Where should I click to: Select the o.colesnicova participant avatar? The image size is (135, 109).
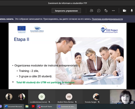tap(42, 97)
